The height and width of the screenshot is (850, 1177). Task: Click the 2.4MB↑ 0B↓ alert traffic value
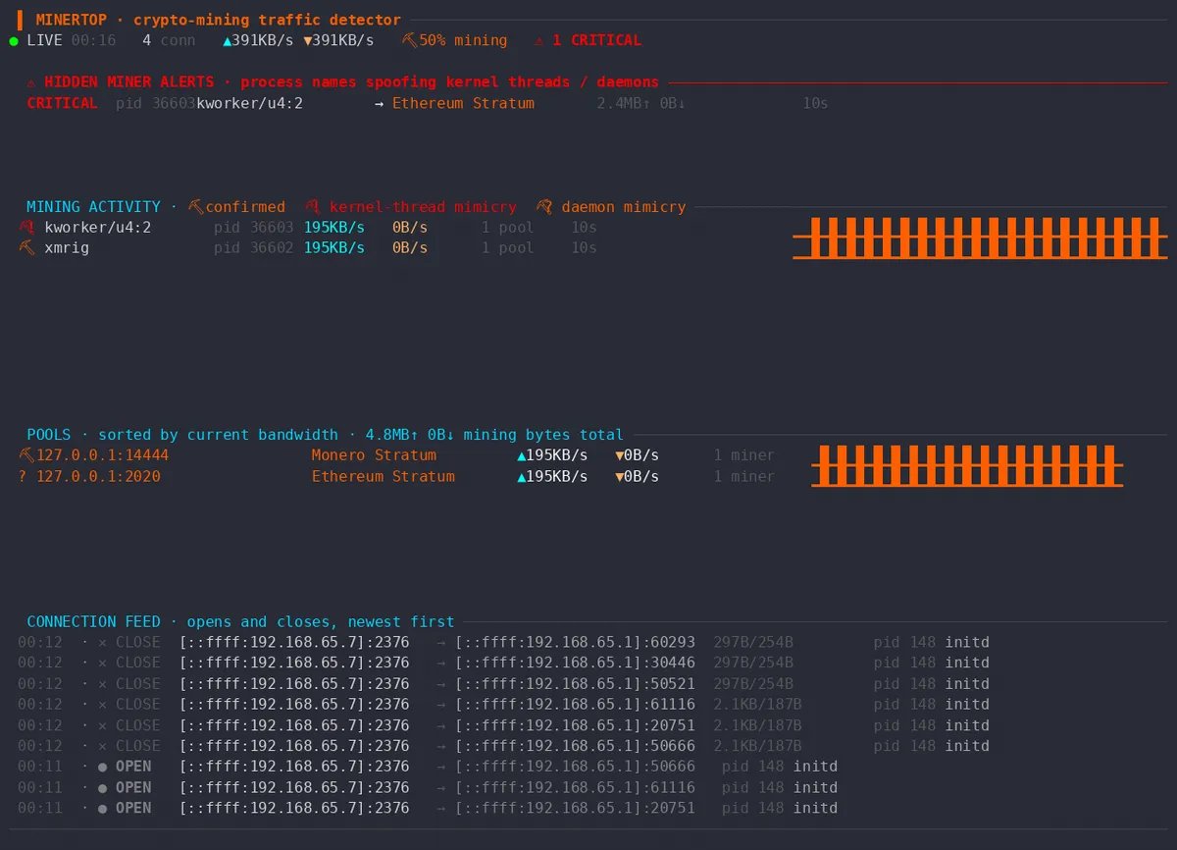coord(641,103)
